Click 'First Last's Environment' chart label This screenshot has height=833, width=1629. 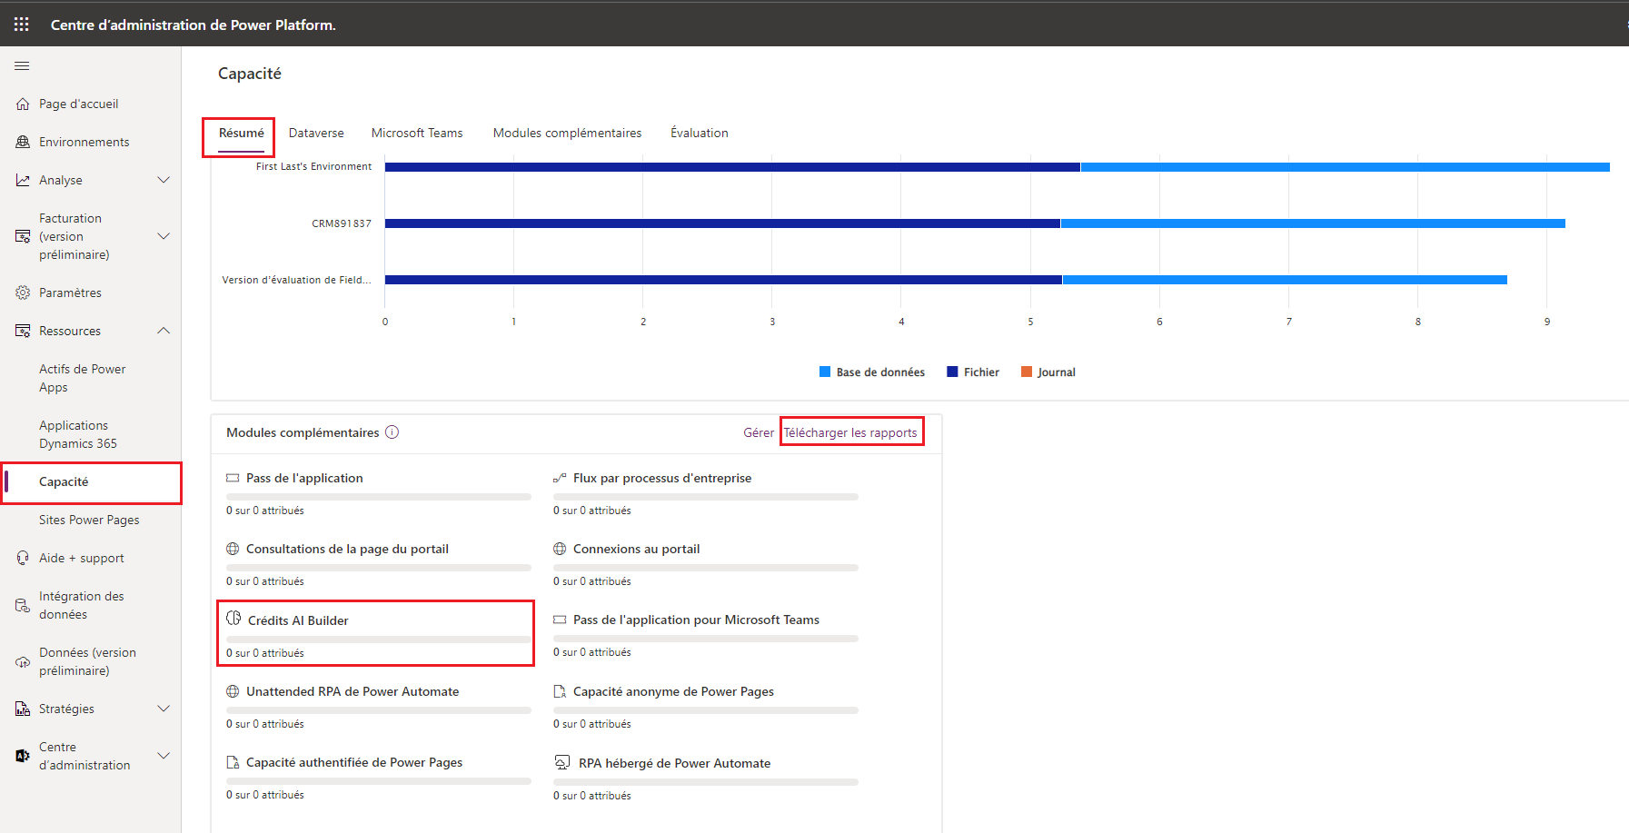[313, 167]
